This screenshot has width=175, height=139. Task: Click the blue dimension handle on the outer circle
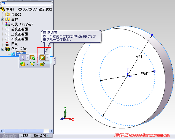point(152,35)
